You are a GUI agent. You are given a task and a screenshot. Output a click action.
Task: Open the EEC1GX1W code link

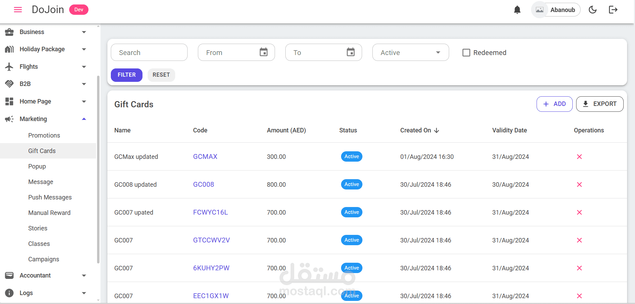click(x=211, y=296)
